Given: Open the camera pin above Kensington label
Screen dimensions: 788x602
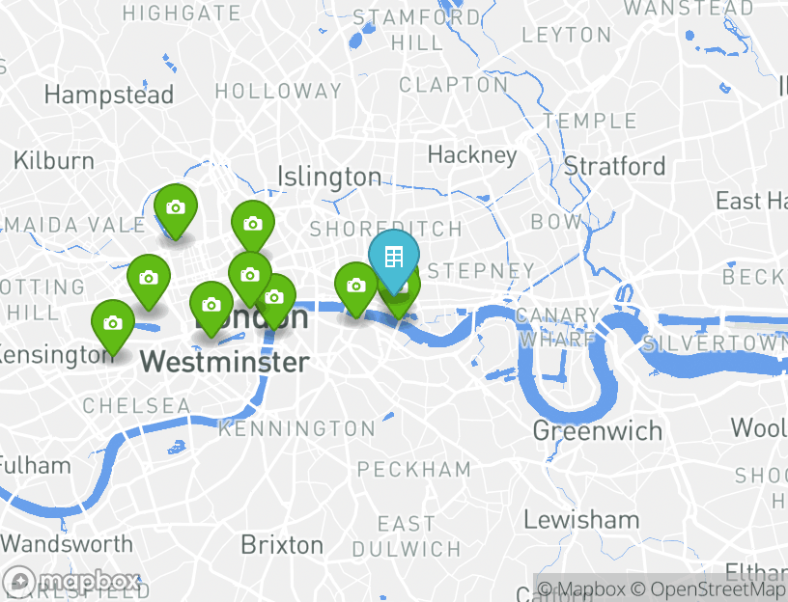Looking at the screenshot, I should click(x=113, y=324).
